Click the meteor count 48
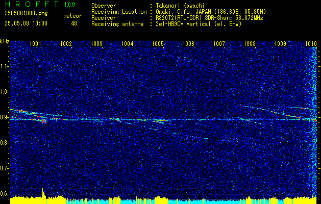Screen dimensions: 321x204 click(x=74, y=23)
